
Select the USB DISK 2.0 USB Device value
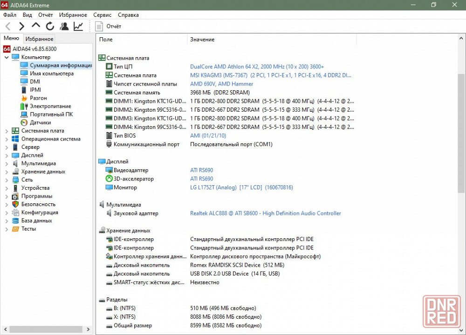pos(235,274)
